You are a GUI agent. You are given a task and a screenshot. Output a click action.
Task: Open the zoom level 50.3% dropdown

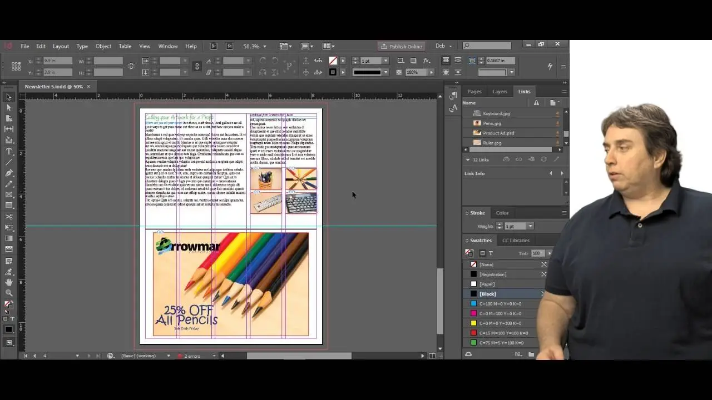264,47
